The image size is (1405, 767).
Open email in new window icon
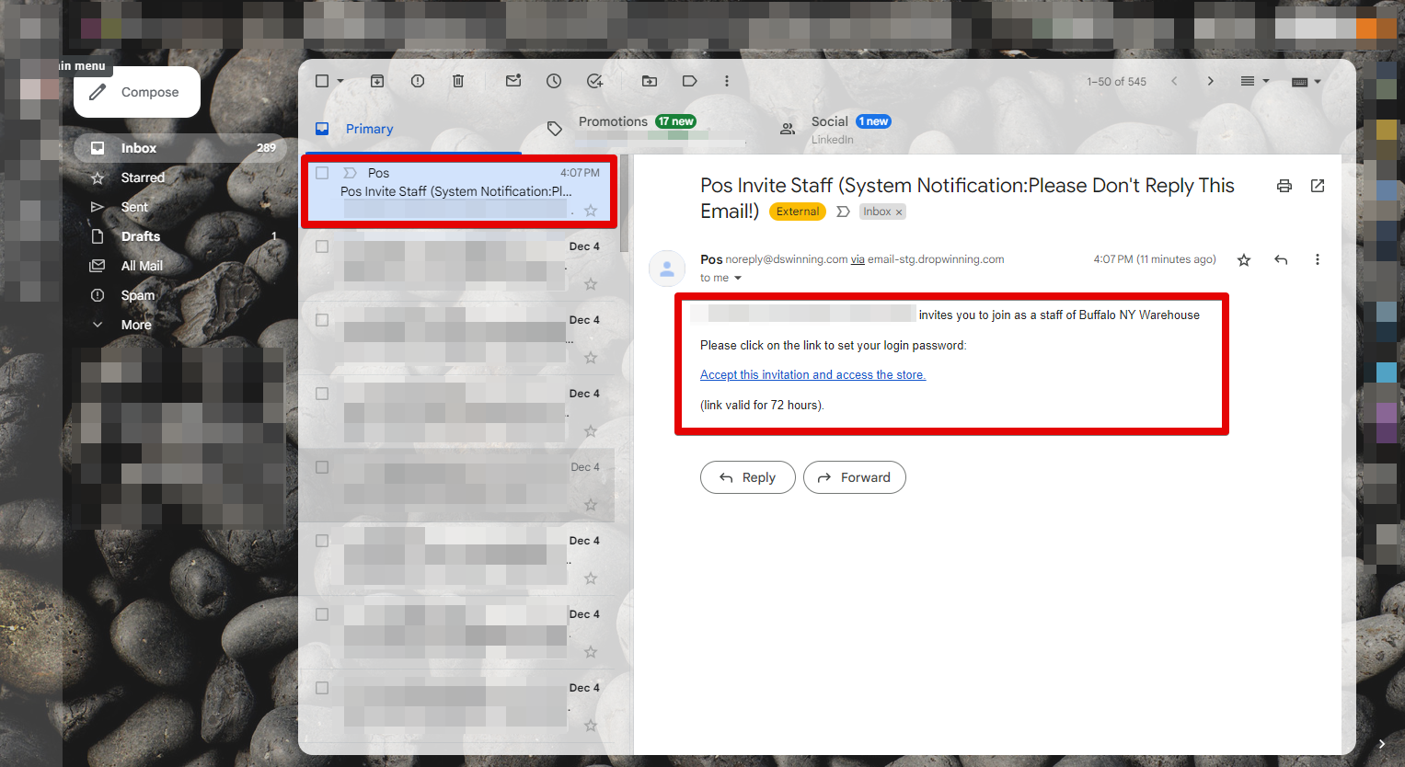click(x=1318, y=186)
